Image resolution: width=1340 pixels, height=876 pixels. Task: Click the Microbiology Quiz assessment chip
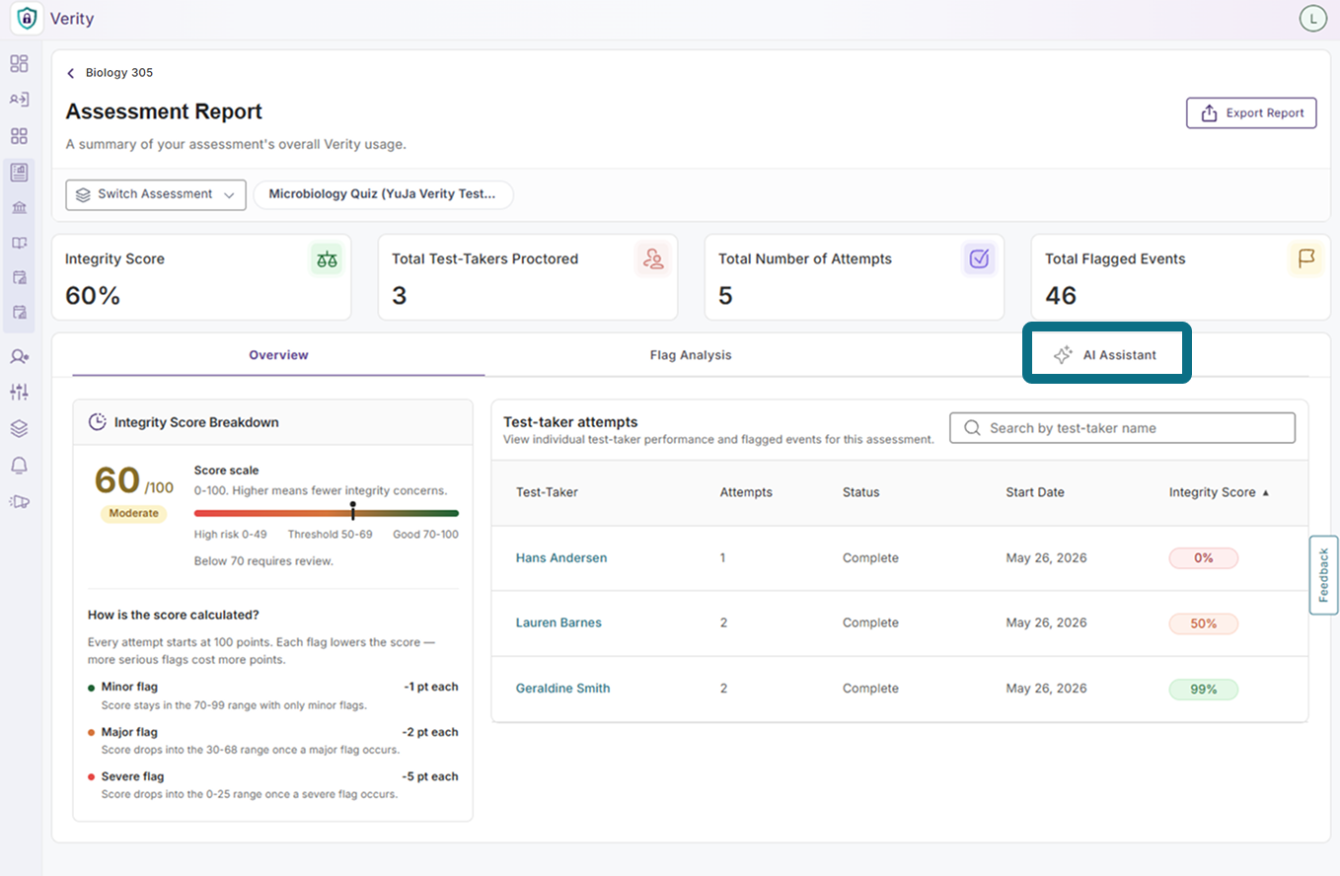click(x=383, y=194)
